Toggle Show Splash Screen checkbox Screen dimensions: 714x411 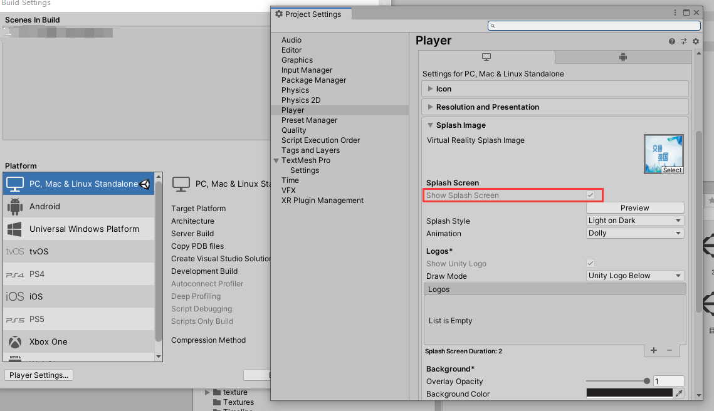click(x=591, y=195)
